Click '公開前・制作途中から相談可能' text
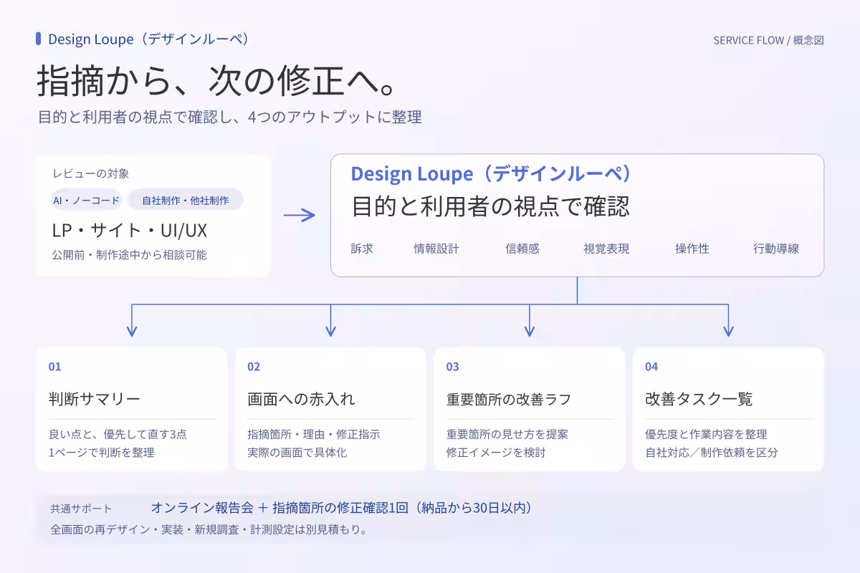 pyautogui.click(x=129, y=254)
